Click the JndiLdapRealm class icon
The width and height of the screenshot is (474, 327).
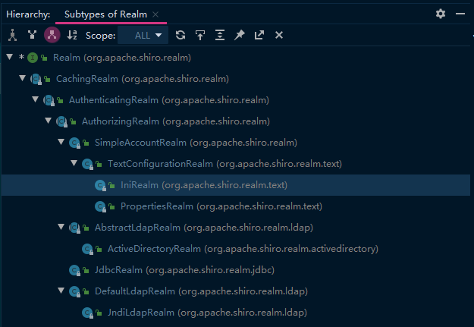pos(87,313)
